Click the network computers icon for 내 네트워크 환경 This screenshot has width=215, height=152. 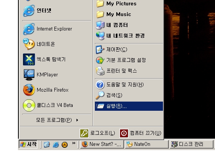coord(100,36)
